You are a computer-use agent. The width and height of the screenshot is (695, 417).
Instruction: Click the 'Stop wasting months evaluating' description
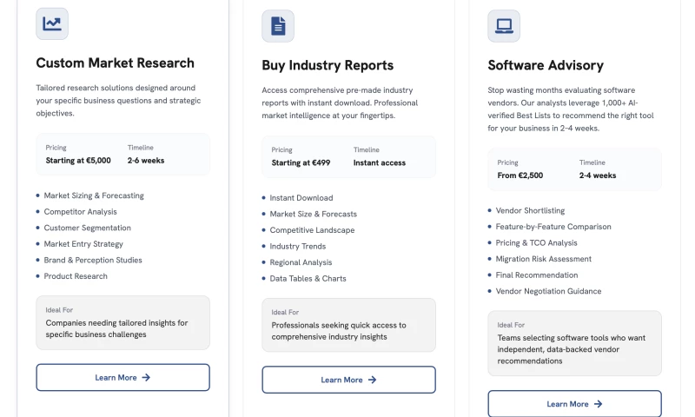tap(571, 109)
